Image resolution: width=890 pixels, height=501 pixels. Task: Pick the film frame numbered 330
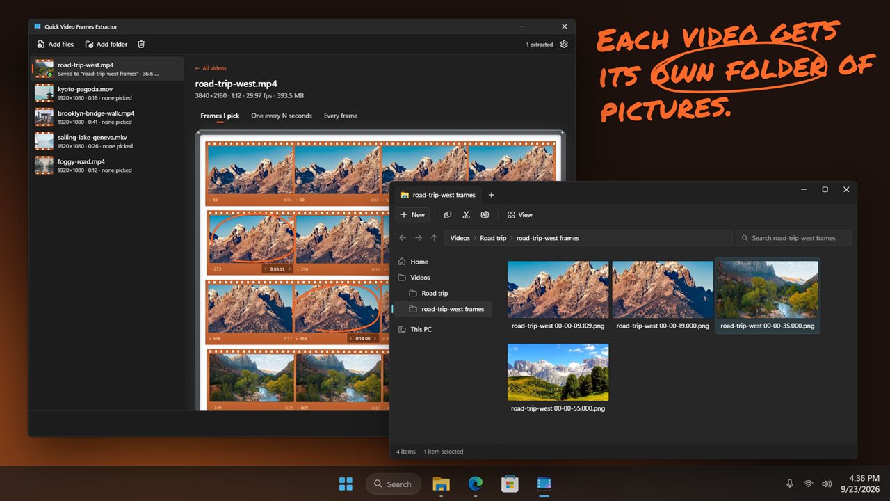tap(338, 239)
